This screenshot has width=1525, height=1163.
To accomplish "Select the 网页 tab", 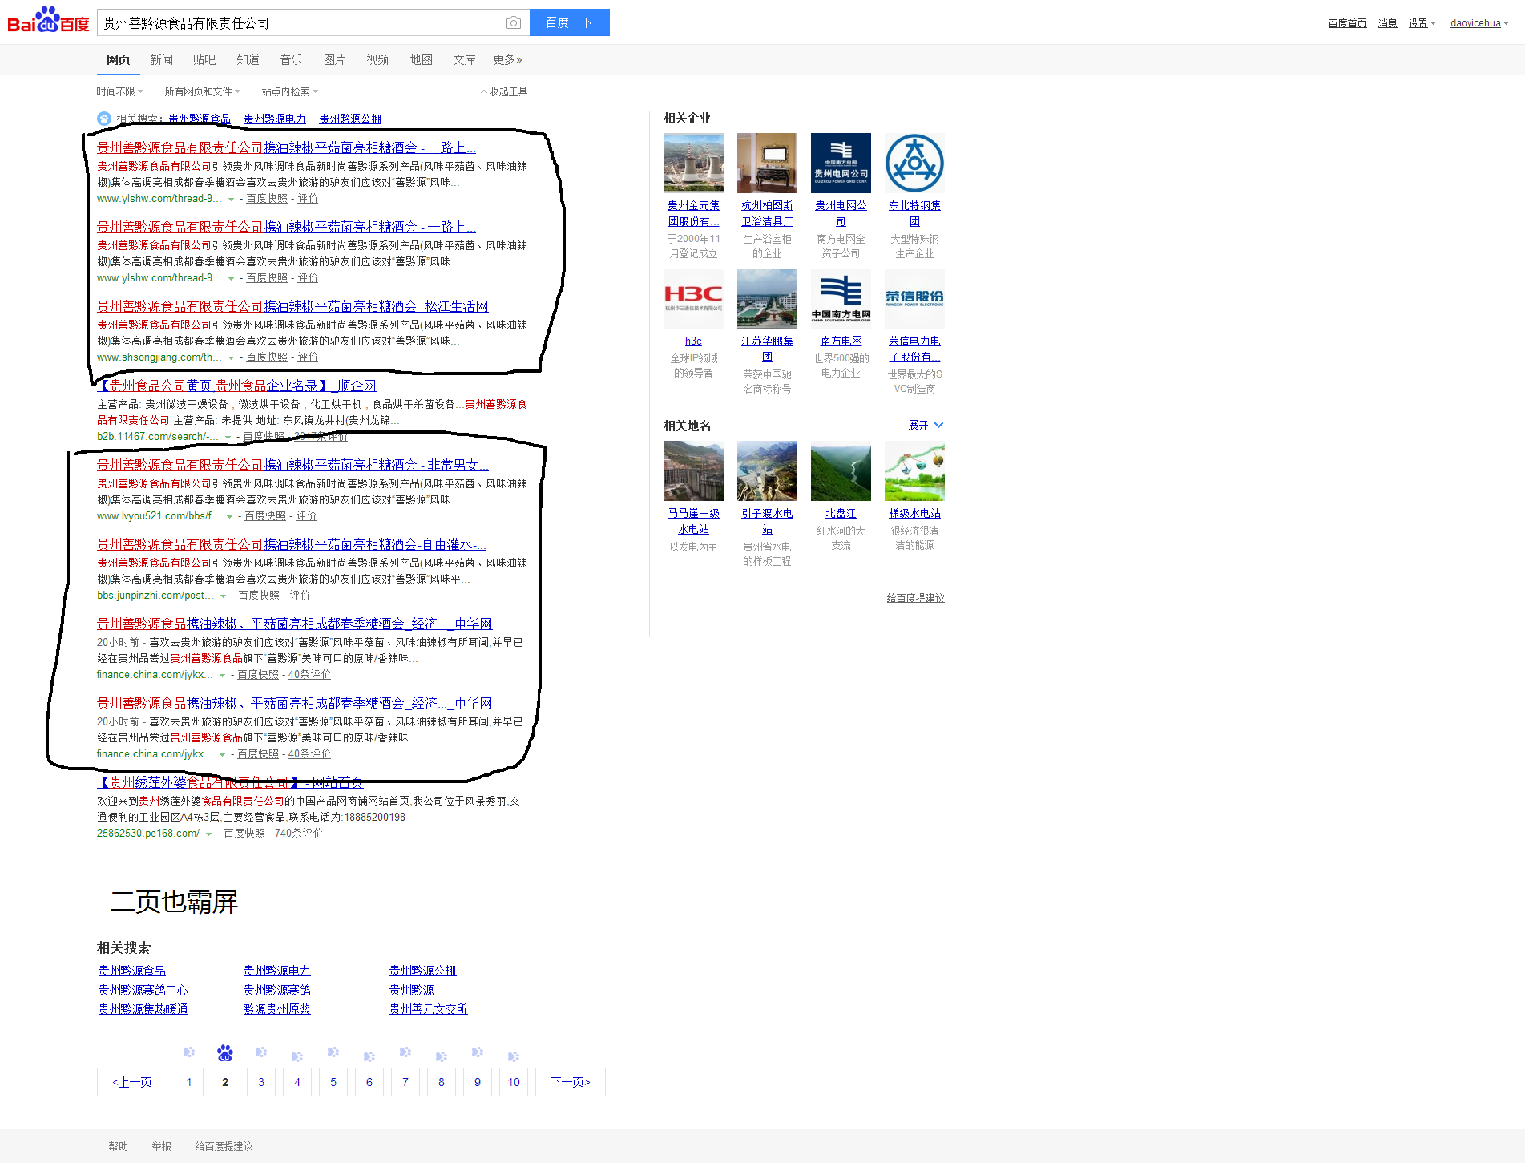I will coord(118,59).
